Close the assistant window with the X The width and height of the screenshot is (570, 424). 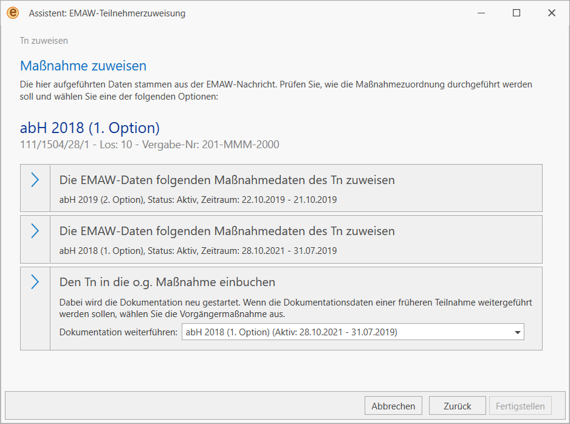tap(551, 13)
